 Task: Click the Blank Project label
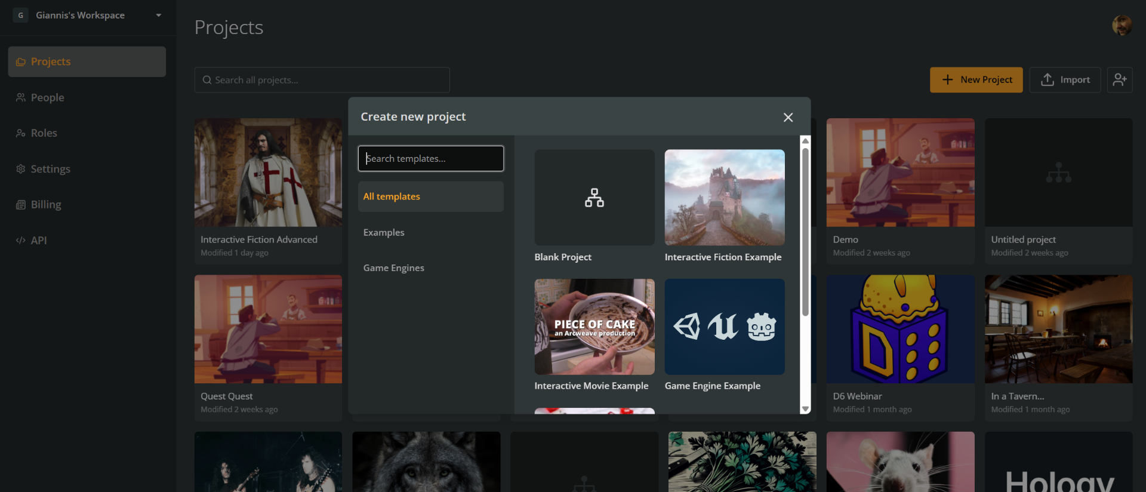(563, 257)
